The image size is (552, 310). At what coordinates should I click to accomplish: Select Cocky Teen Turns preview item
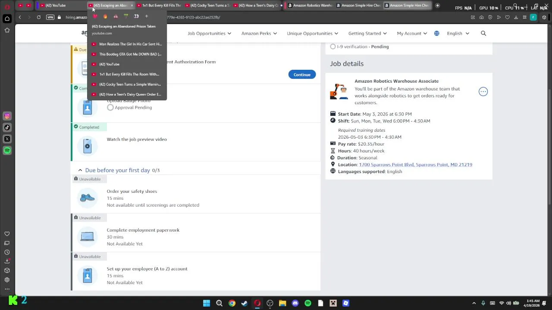click(x=127, y=84)
